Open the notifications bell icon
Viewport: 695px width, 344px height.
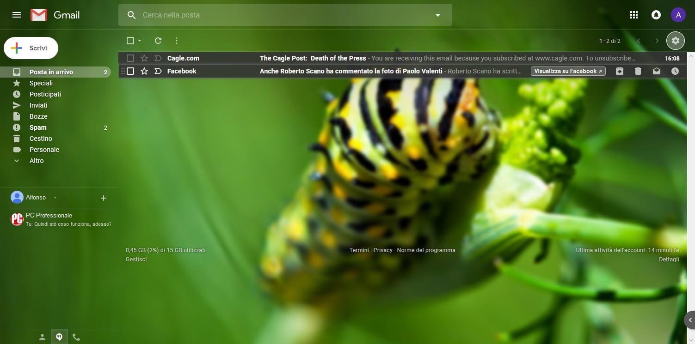point(656,15)
